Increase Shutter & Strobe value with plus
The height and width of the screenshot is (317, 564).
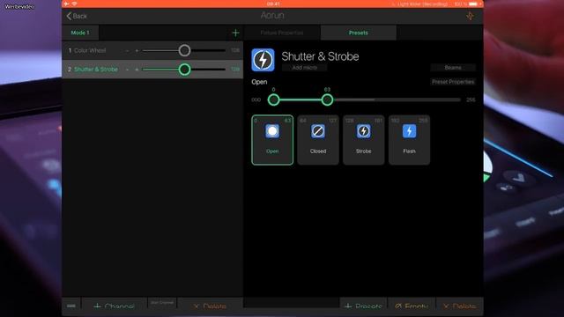click(137, 70)
